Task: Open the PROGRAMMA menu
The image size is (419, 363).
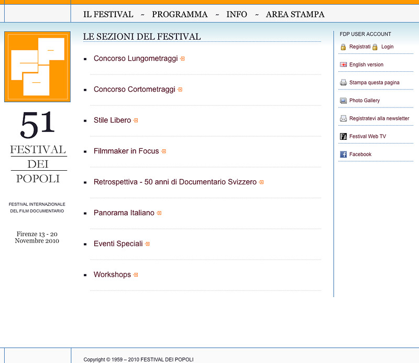Action: click(180, 14)
